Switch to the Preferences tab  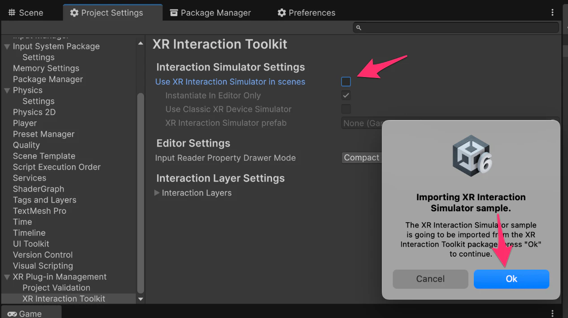(306, 13)
